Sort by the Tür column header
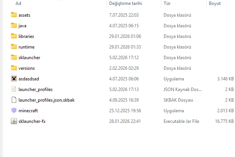This screenshot has width=235, height=157. pyautogui.click(x=167, y=3)
